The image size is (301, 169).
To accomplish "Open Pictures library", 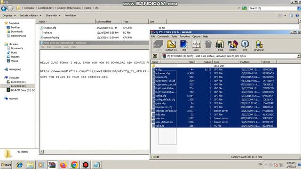I will (15, 57).
